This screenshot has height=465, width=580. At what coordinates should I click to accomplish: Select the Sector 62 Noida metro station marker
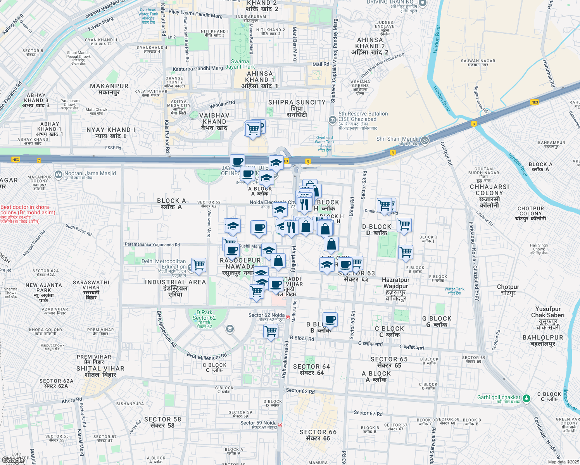pos(288,317)
